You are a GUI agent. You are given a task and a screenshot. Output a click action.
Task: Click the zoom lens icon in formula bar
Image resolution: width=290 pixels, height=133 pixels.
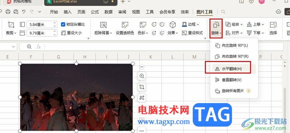pos(29,47)
